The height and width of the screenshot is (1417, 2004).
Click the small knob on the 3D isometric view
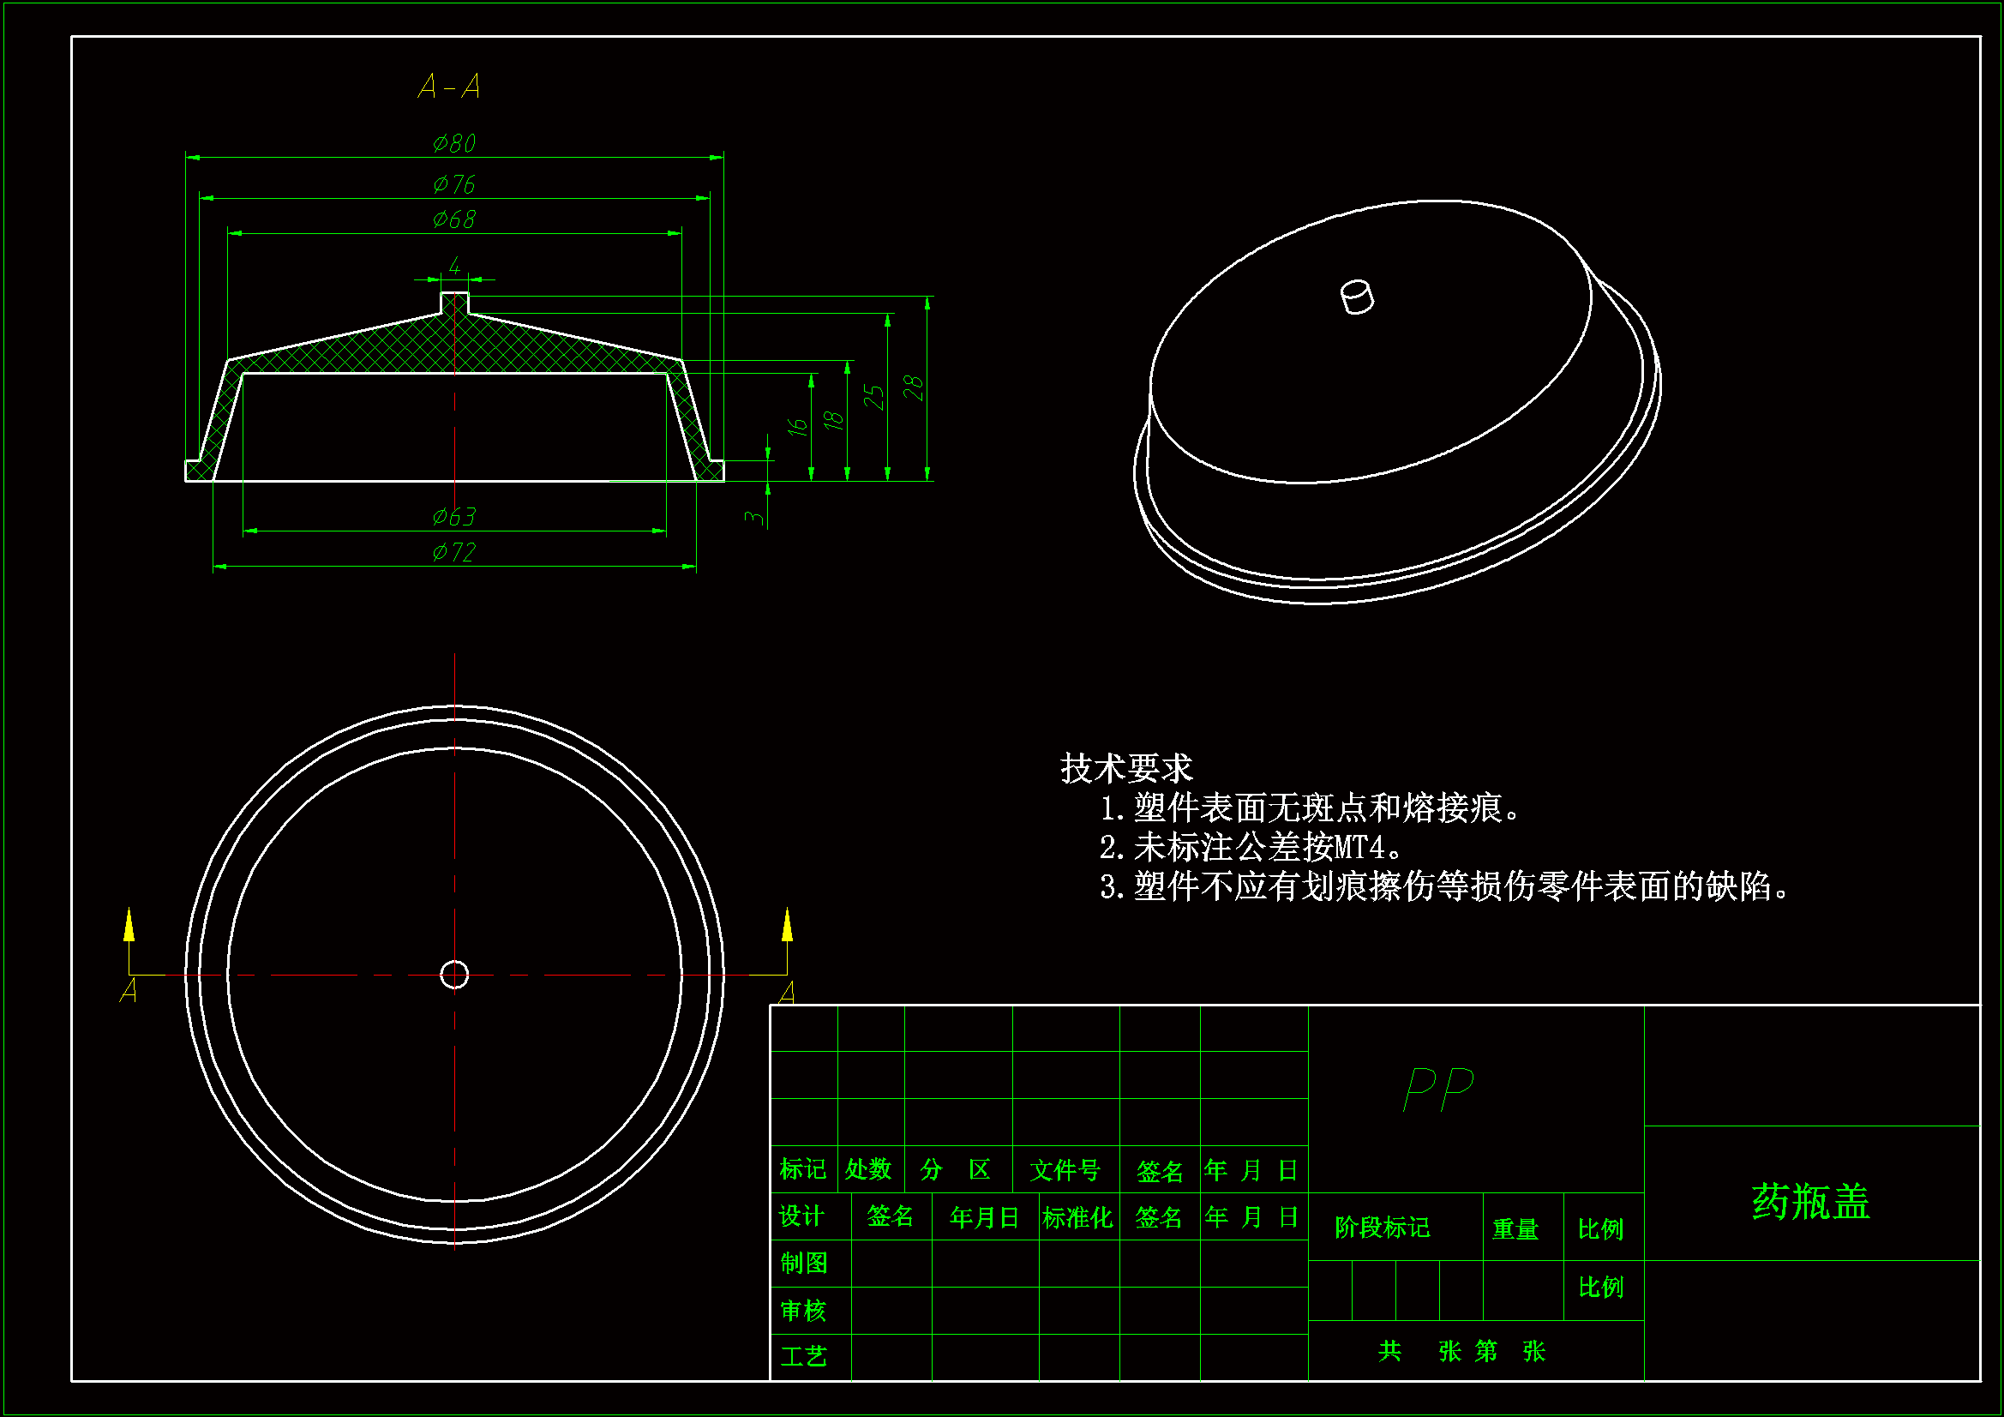tap(1356, 297)
